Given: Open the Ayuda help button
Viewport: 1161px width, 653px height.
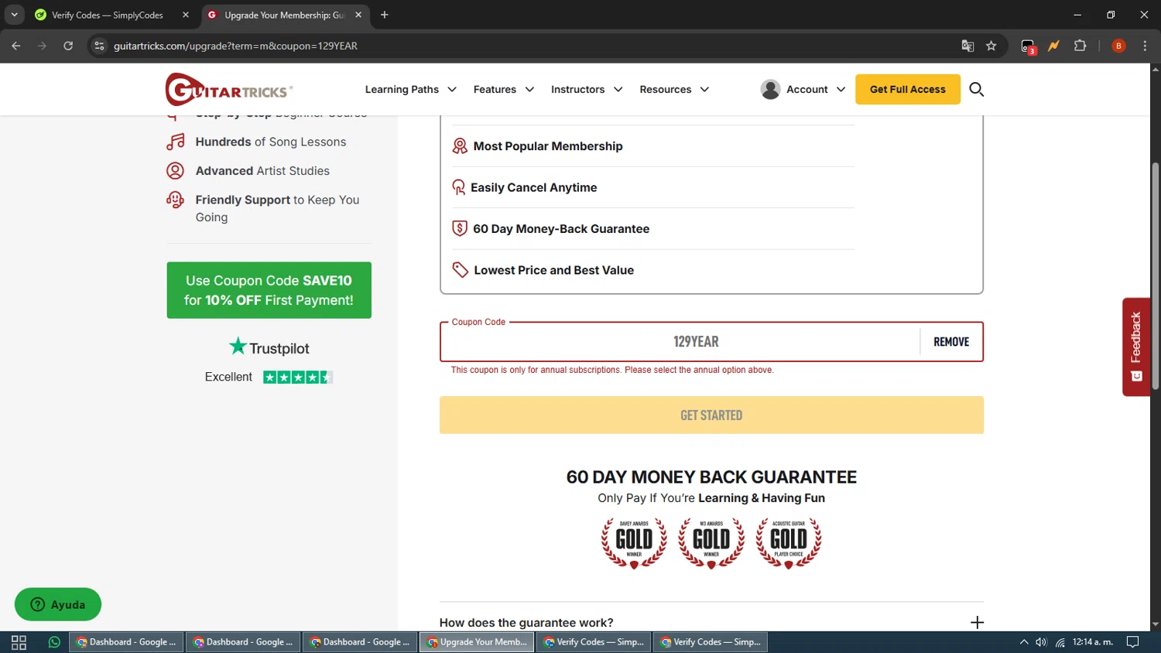Looking at the screenshot, I should [58, 605].
